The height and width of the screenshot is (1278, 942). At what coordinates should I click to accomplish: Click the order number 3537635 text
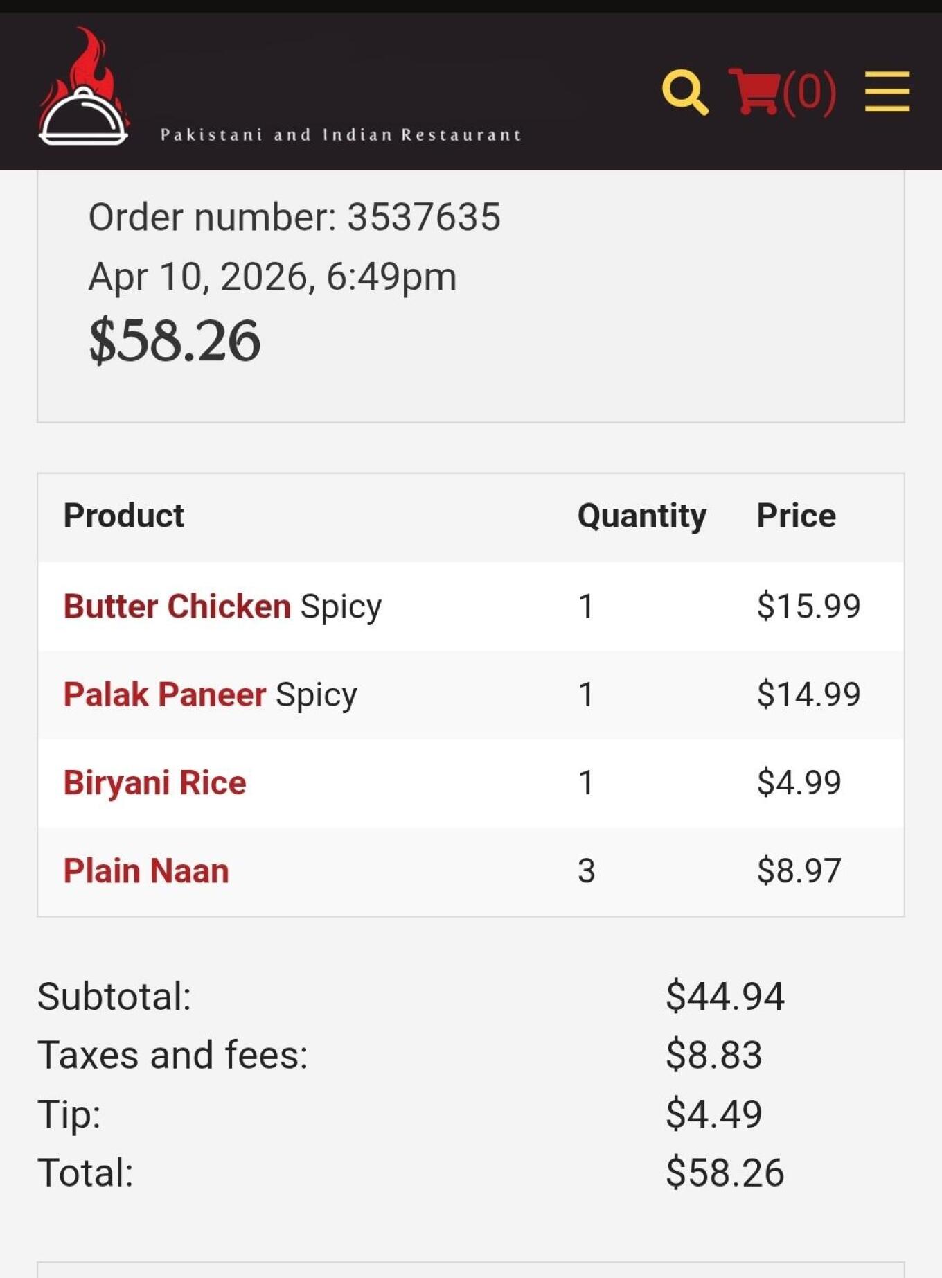(x=294, y=217)
